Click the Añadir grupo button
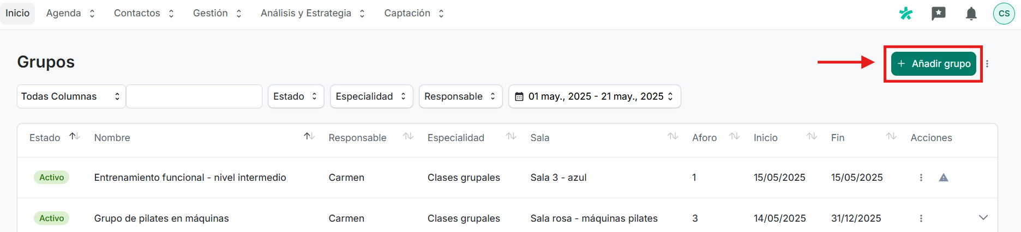Image resolution: width=1021 pixels, height=232 pixels. tap(934, 64)
